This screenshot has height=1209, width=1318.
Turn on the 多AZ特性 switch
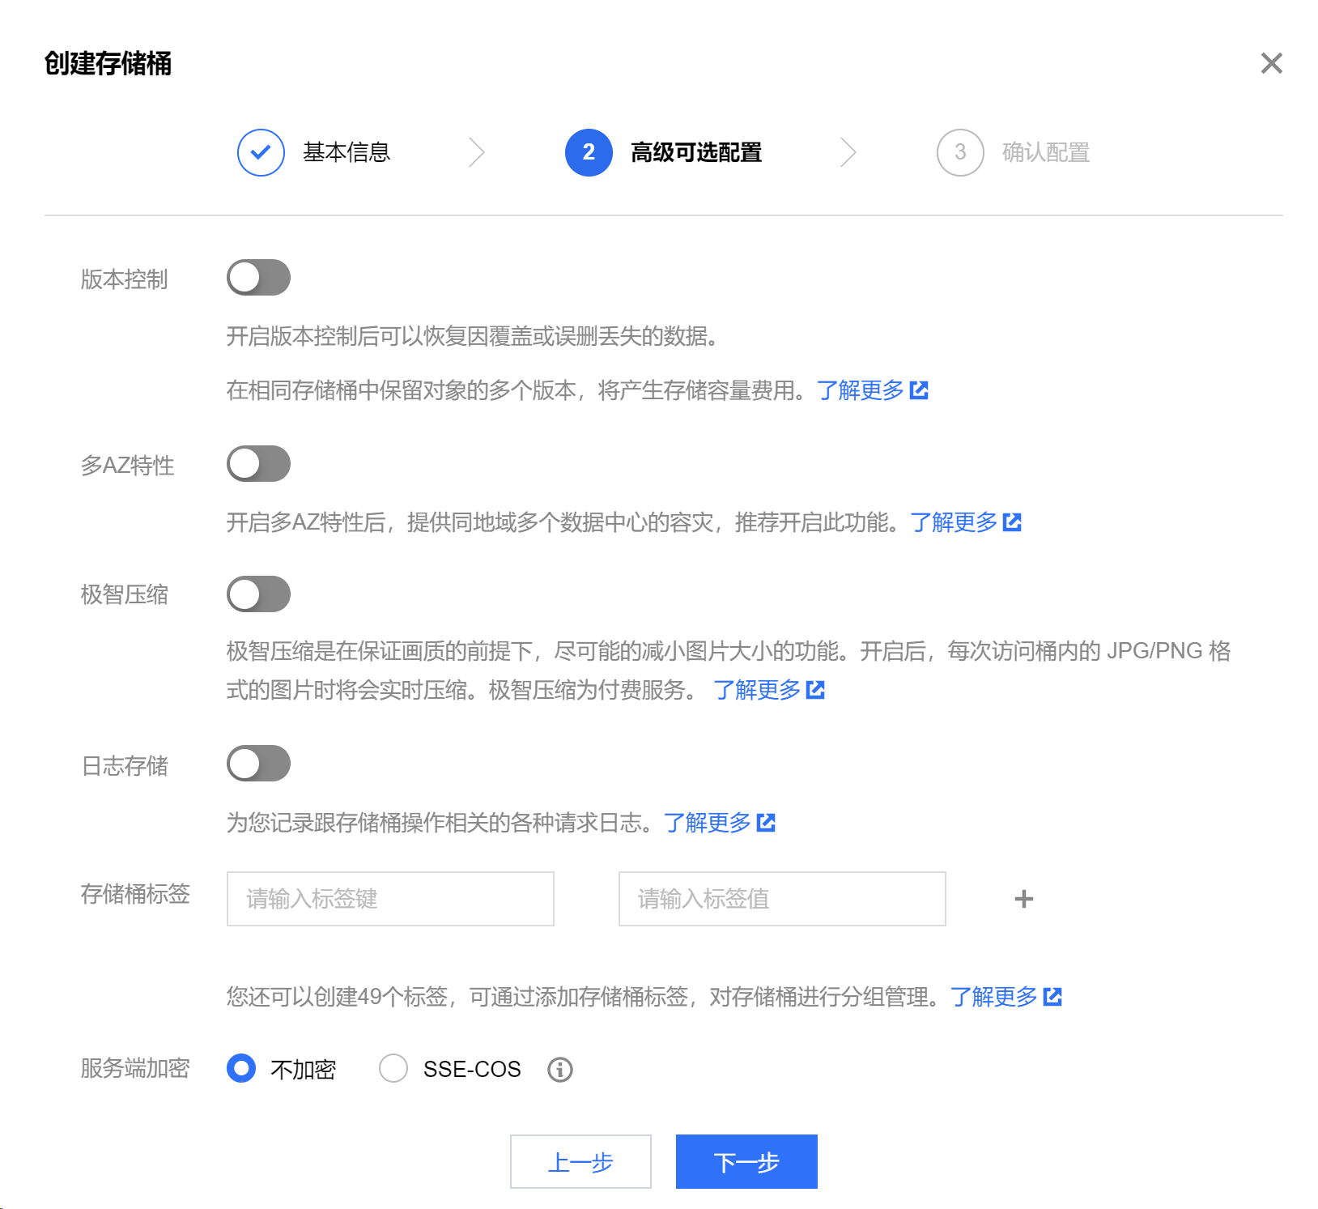point(258,464)
